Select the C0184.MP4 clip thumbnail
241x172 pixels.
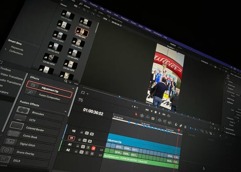click(x=74, y=54)
